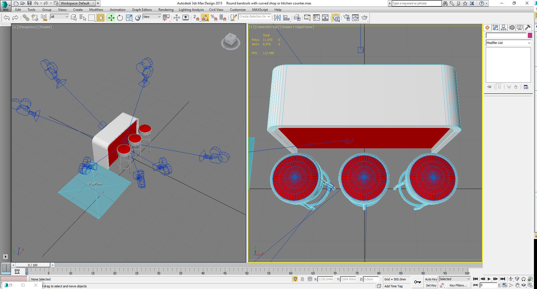Click the Unlink Selection tool
Image resolution: width=537 pixels, height=289 pixels.
point(35,18)
